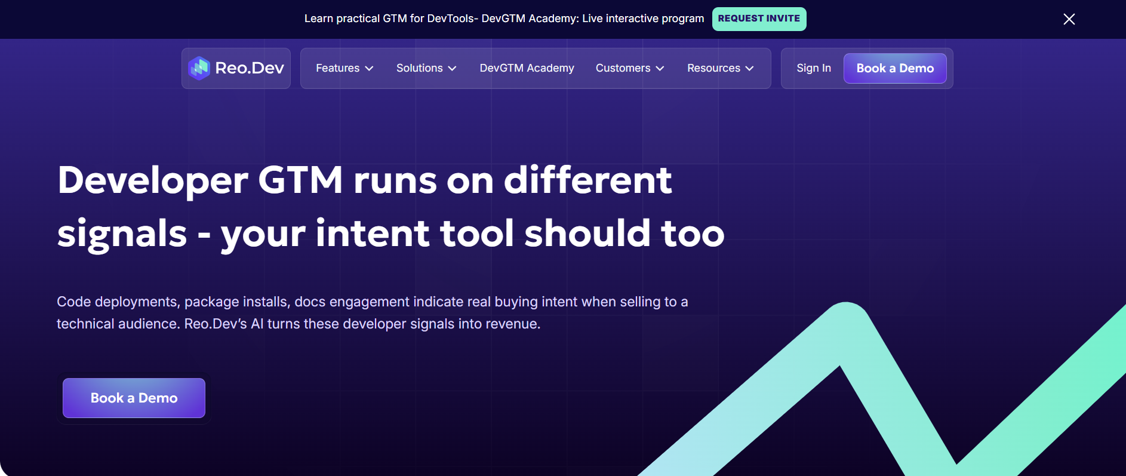Click the hero Book a Demo button below the description
The image size is (1126, 476).
tap(134, 398)
